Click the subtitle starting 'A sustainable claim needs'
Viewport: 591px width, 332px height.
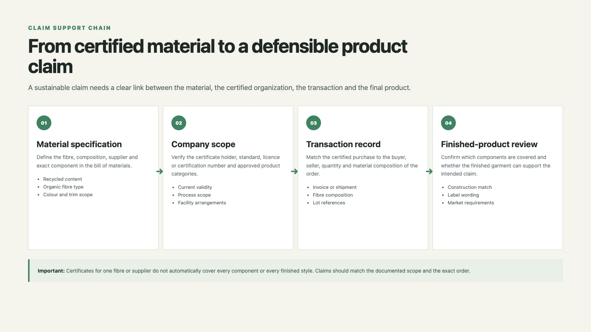pos(219,88)
